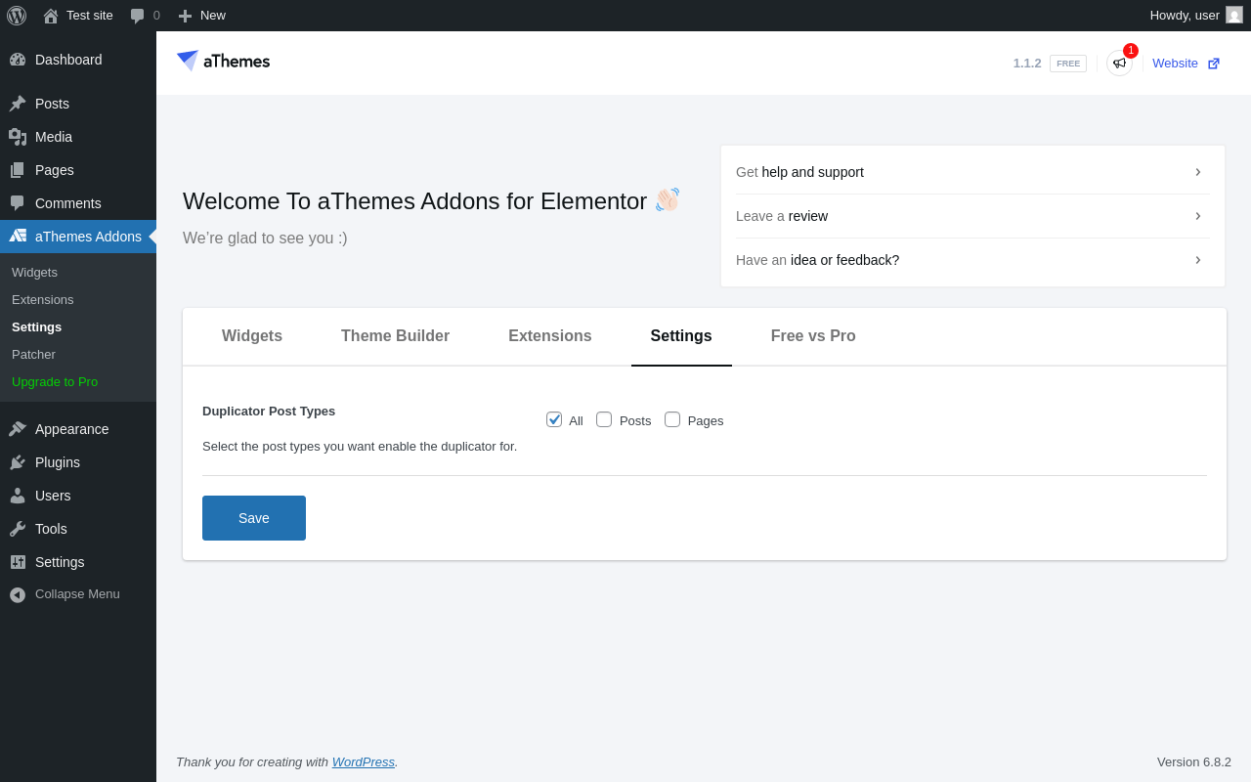Switch to the Extensions tab

point(550,336)
